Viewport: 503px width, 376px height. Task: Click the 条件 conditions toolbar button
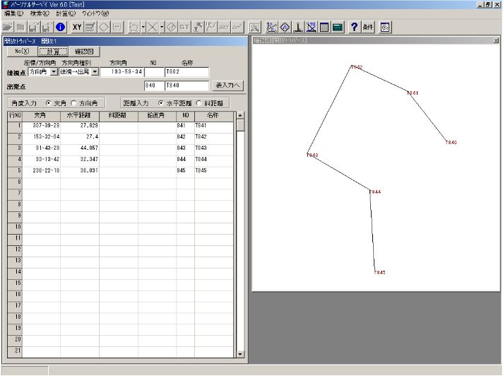pos(368,27)
